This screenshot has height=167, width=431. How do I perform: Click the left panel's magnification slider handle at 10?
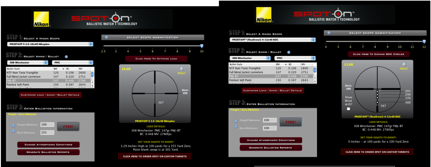click(202, 46)
